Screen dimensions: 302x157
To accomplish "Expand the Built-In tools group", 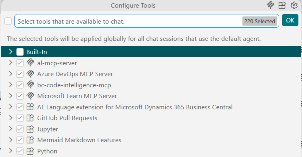I will pos(10,52).
